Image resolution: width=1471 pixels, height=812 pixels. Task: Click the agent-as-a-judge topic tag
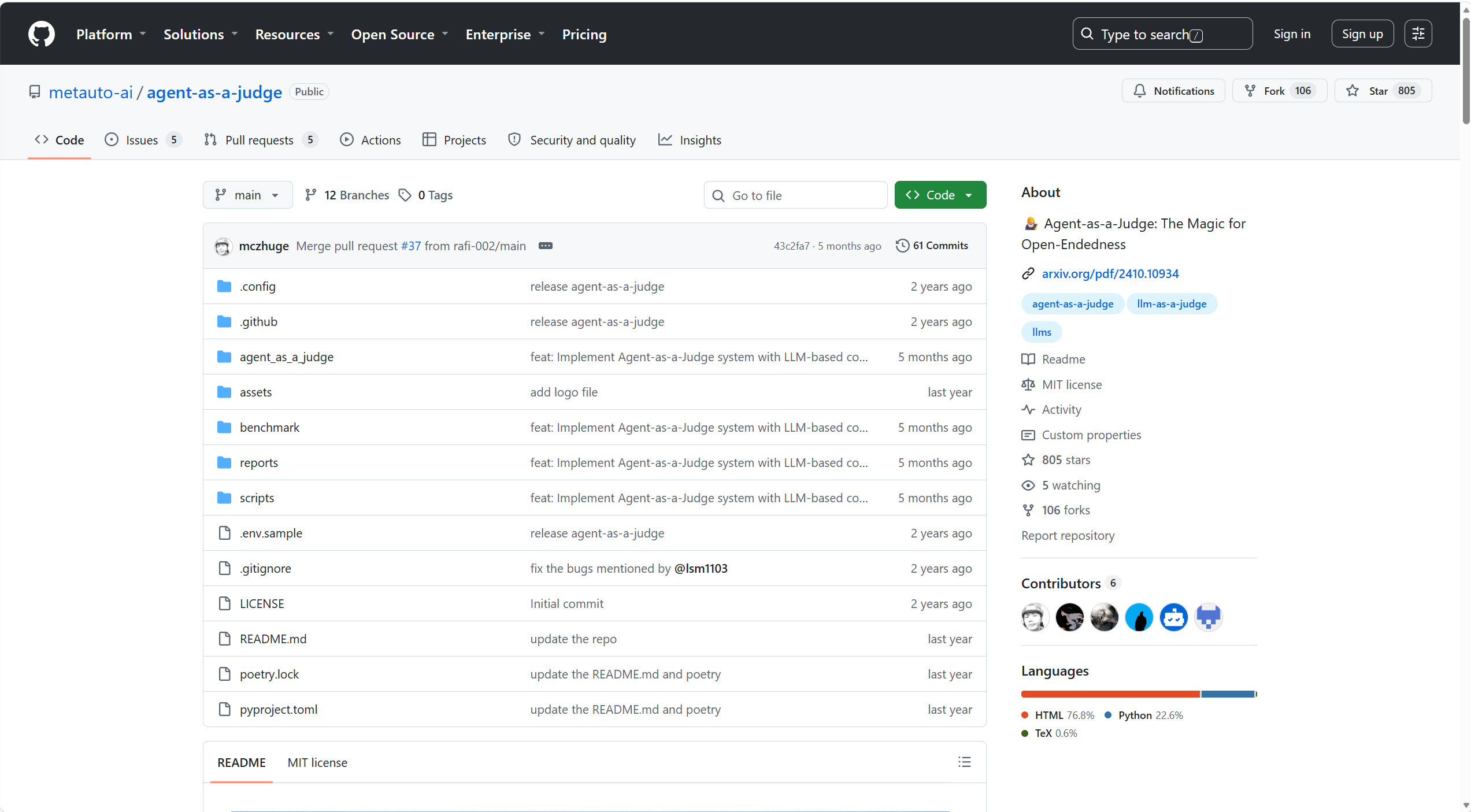(x=1073, y=304)
